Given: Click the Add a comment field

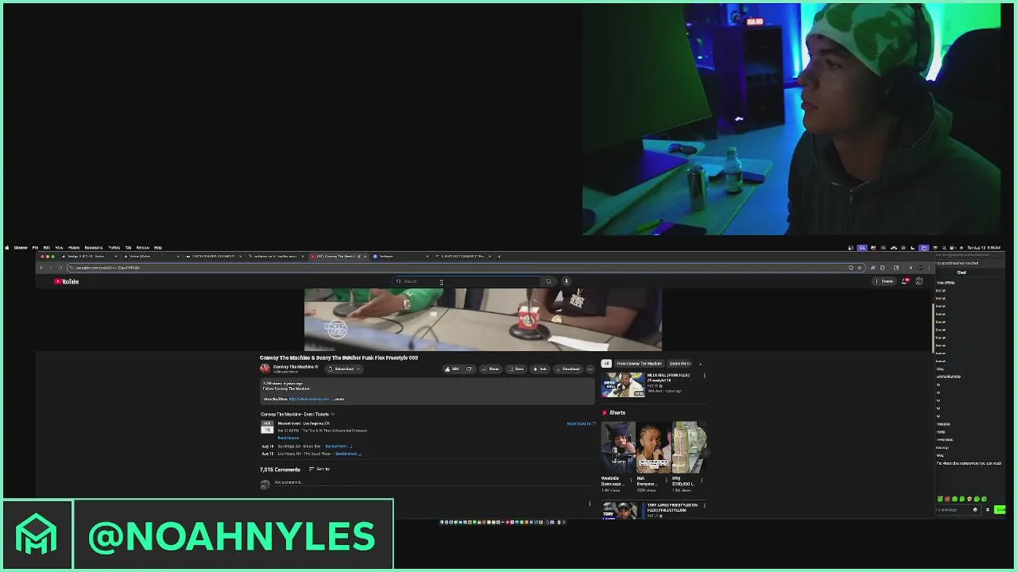Looking at the screenshot, I should coord(433,482).
